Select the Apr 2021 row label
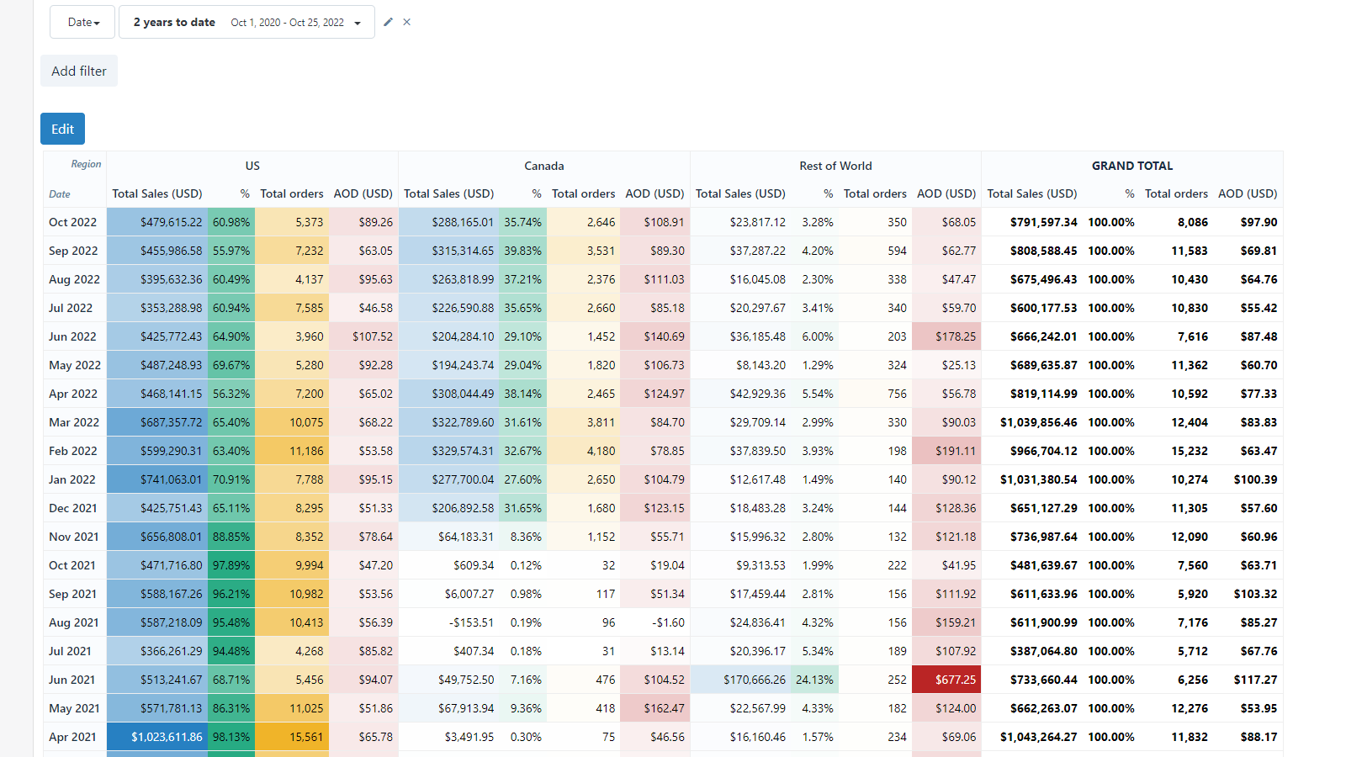This screenshot has width=1346, height=757. 73,737
